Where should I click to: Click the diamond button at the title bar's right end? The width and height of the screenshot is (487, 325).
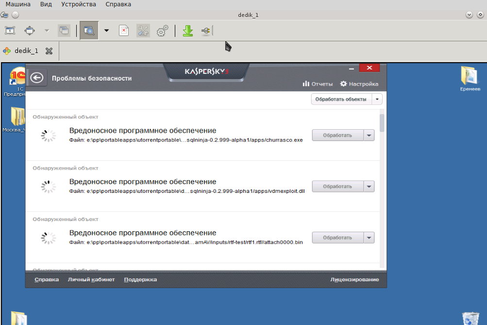pyautogui.click(x=481, y=15)
